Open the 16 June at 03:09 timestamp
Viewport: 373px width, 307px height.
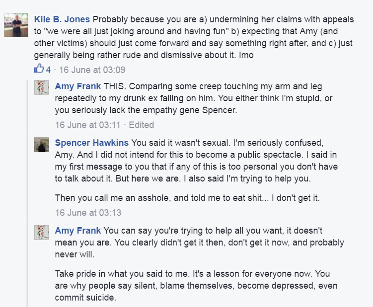[92, 70]
